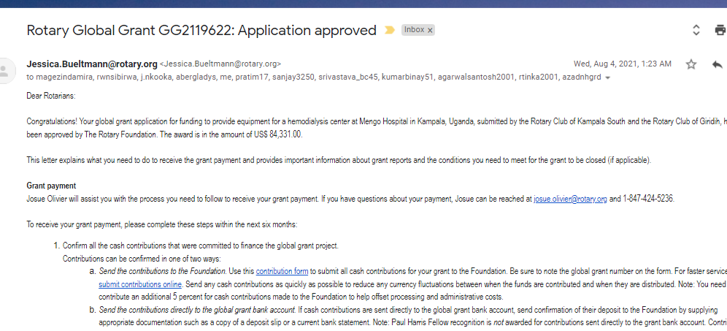
Task: Click the expand/collapse all arrows icon
Action: (696, 30)
